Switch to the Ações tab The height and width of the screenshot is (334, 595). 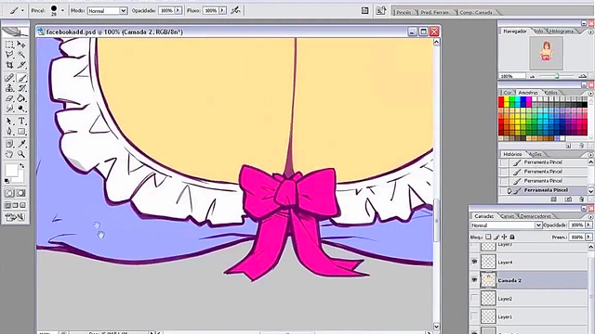(x=535, y=155)
